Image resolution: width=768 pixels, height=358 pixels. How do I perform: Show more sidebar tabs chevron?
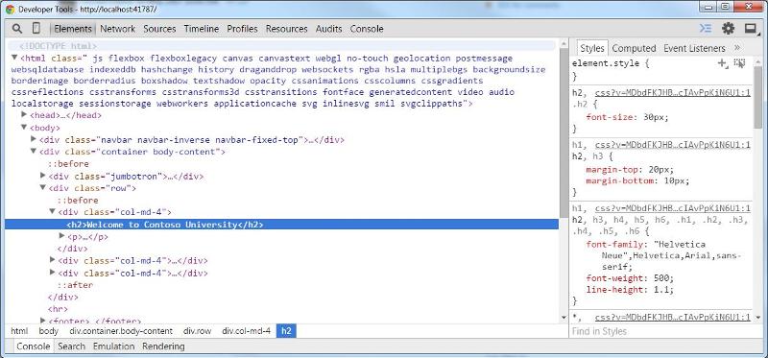737,47
